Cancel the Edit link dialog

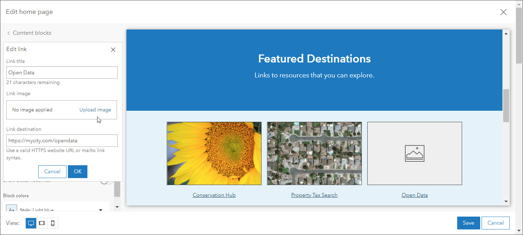coord(52,171)
